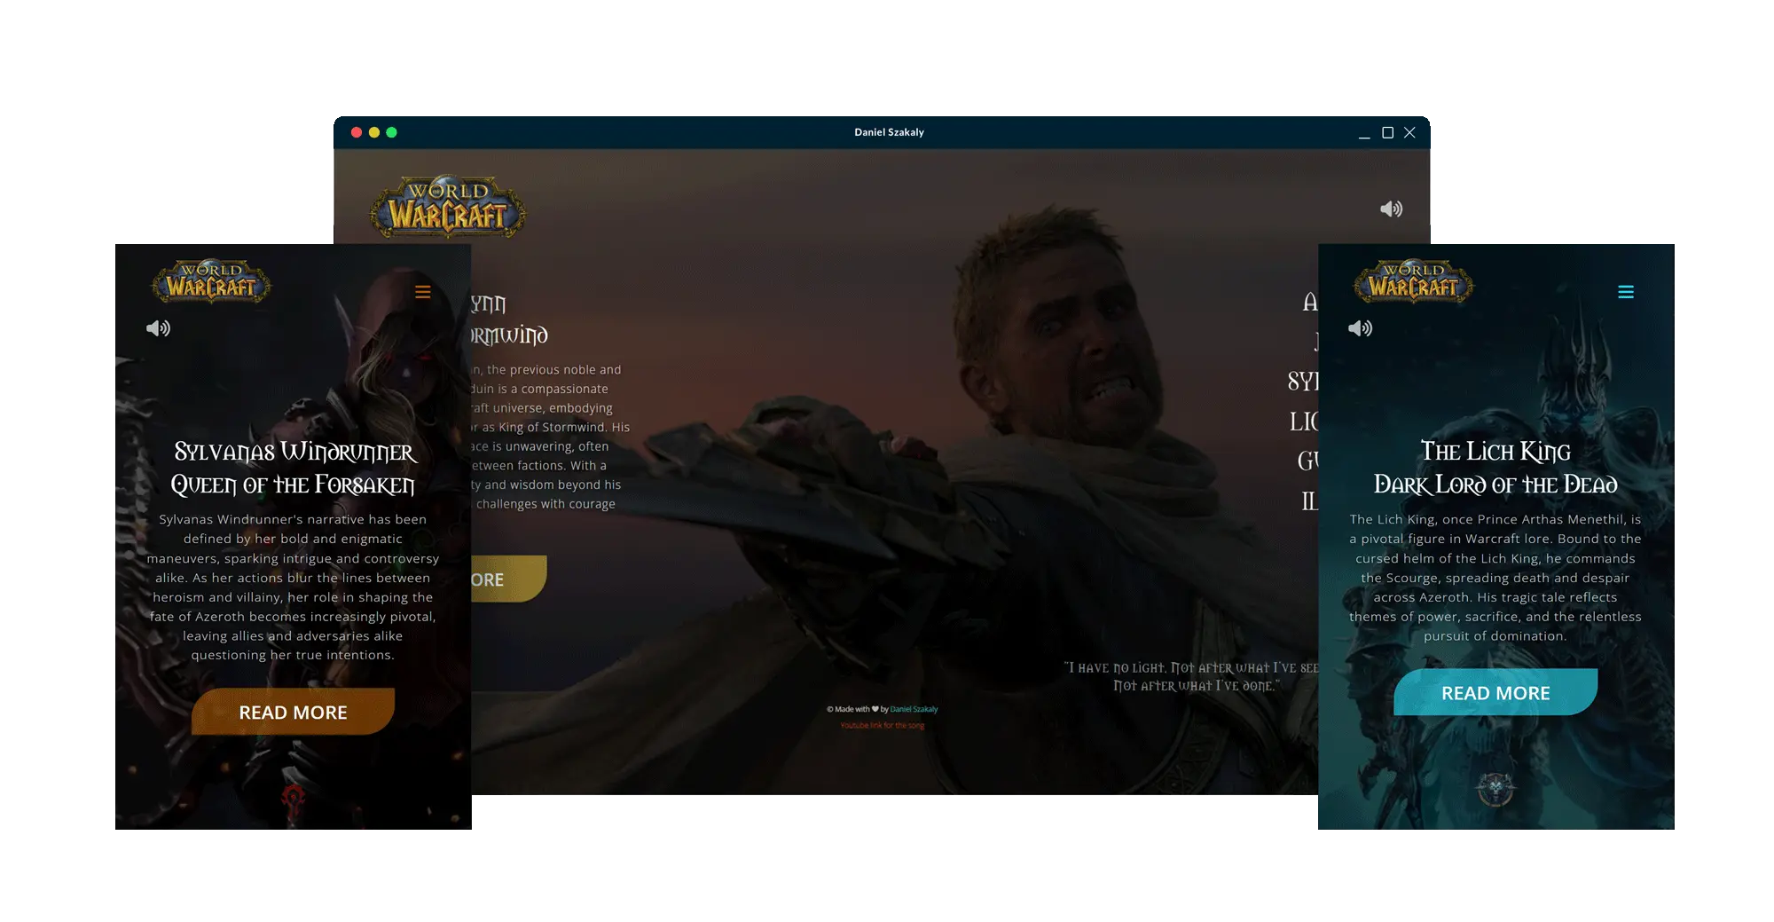Click the 'I have no light' quote text
The height and width of the screenshot is (922, 1774).
1191,676
